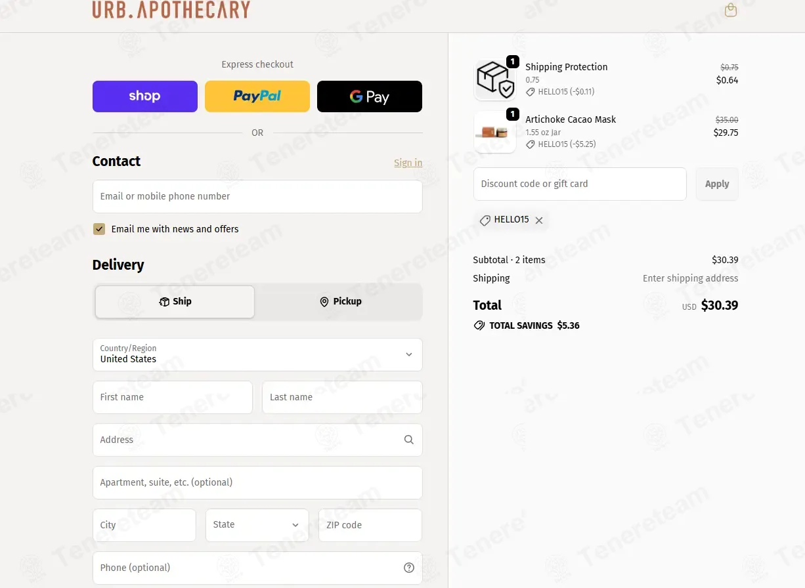Open the Country/Region dropdown
Screen dimensions: 805x588
[257, 354]
